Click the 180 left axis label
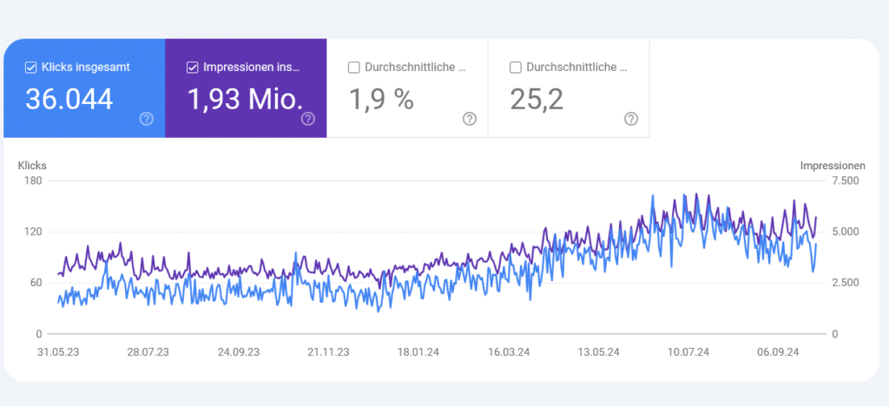 point(34,180)
